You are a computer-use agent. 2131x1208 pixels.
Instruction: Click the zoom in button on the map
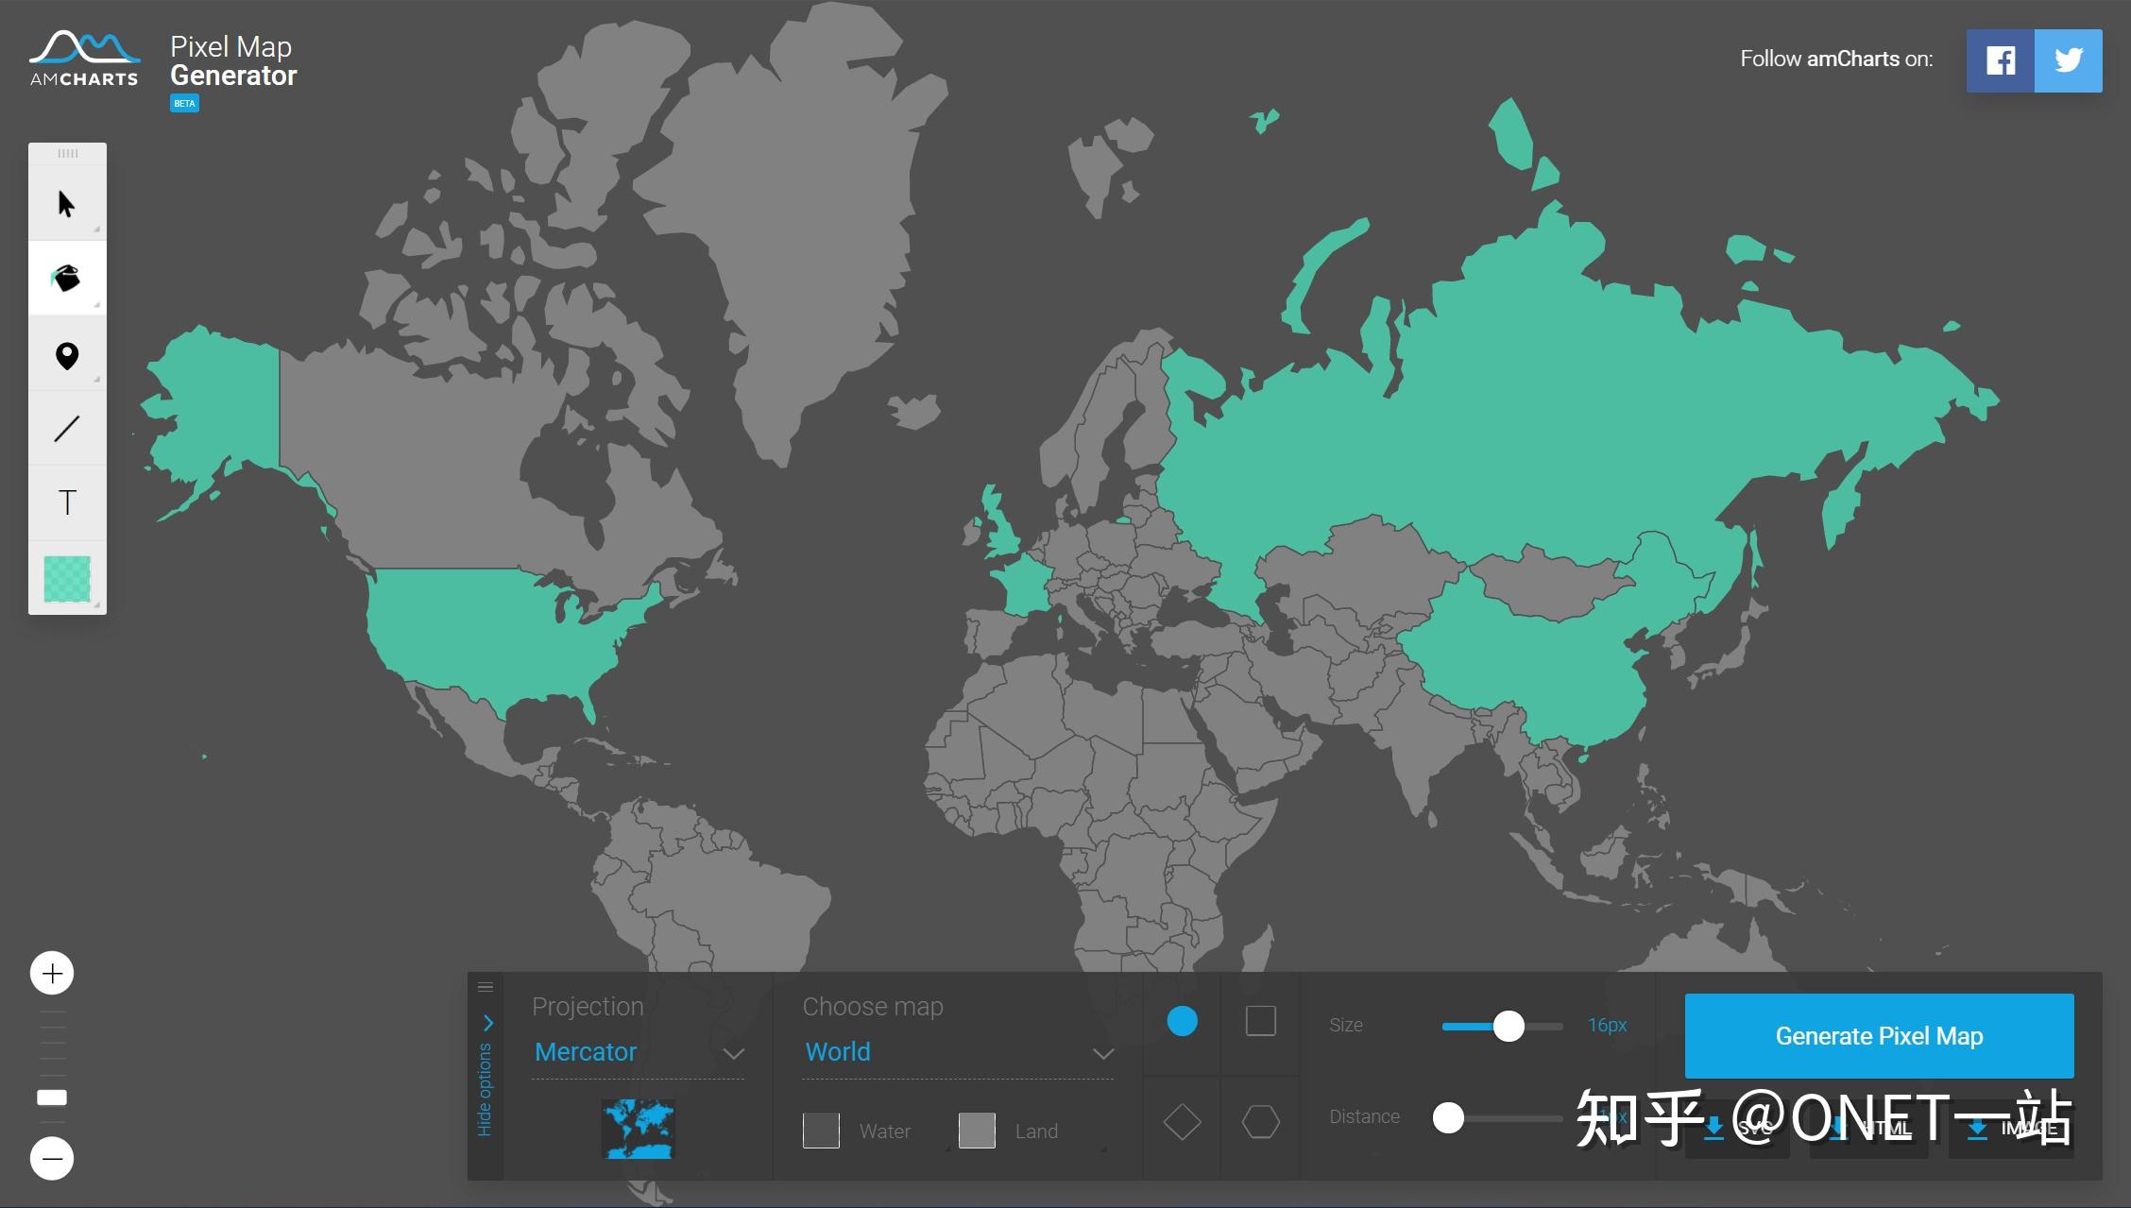pyautogui.click(x=52, y=972)
